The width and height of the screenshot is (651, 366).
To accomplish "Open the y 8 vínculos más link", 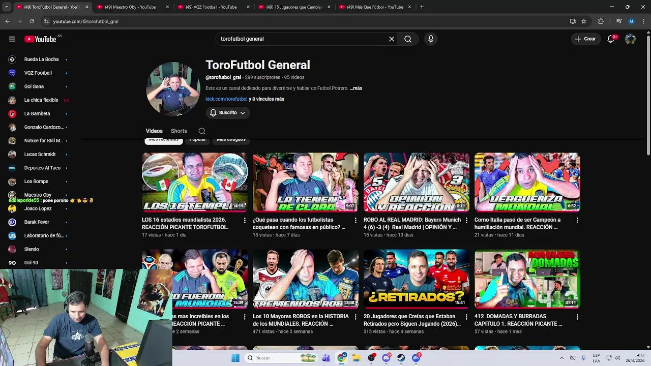I will [x=267, y=99].
